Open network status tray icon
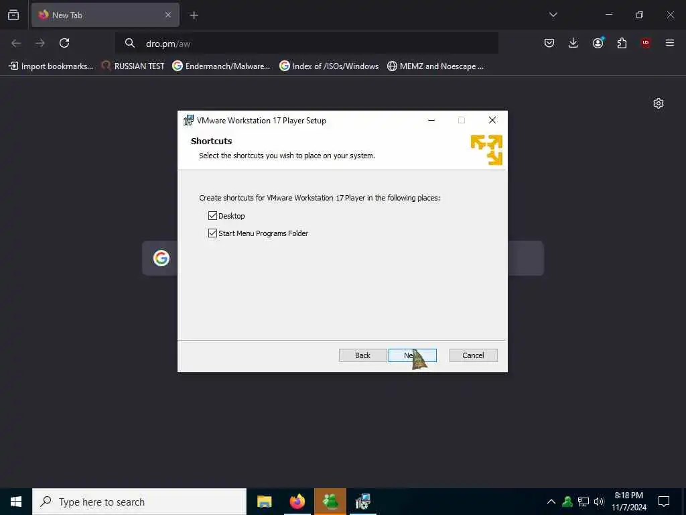686x515 pixels. 584,502
